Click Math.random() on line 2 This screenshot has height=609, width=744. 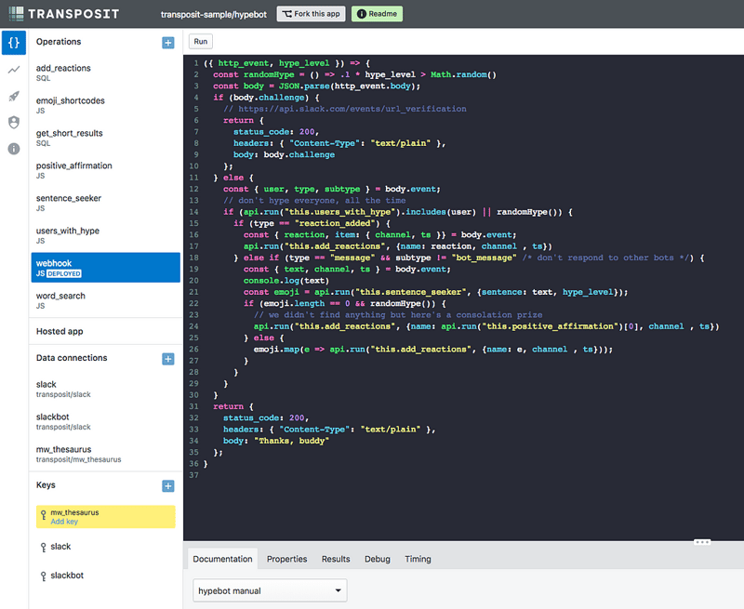(x=463, y=74)
